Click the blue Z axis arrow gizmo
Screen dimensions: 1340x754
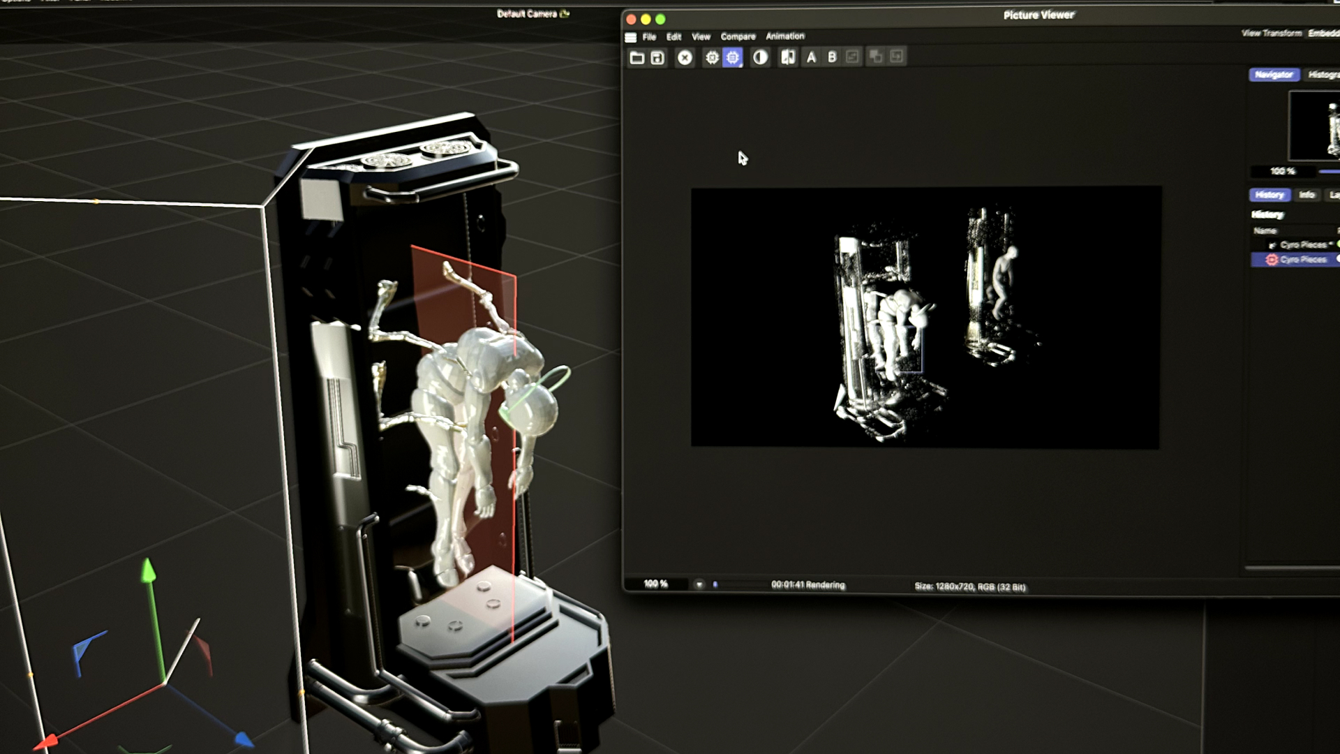coord(244,739)
